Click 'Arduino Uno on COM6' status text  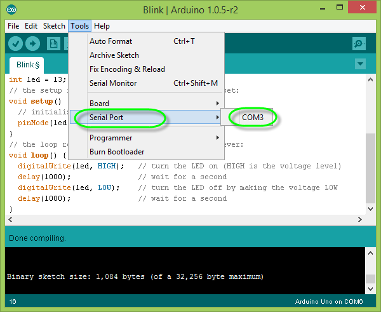(x=329, y=302)
